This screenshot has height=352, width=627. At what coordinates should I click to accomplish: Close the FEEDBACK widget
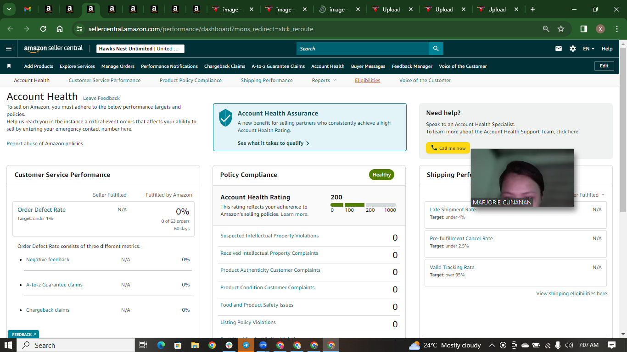pos(35,334)
